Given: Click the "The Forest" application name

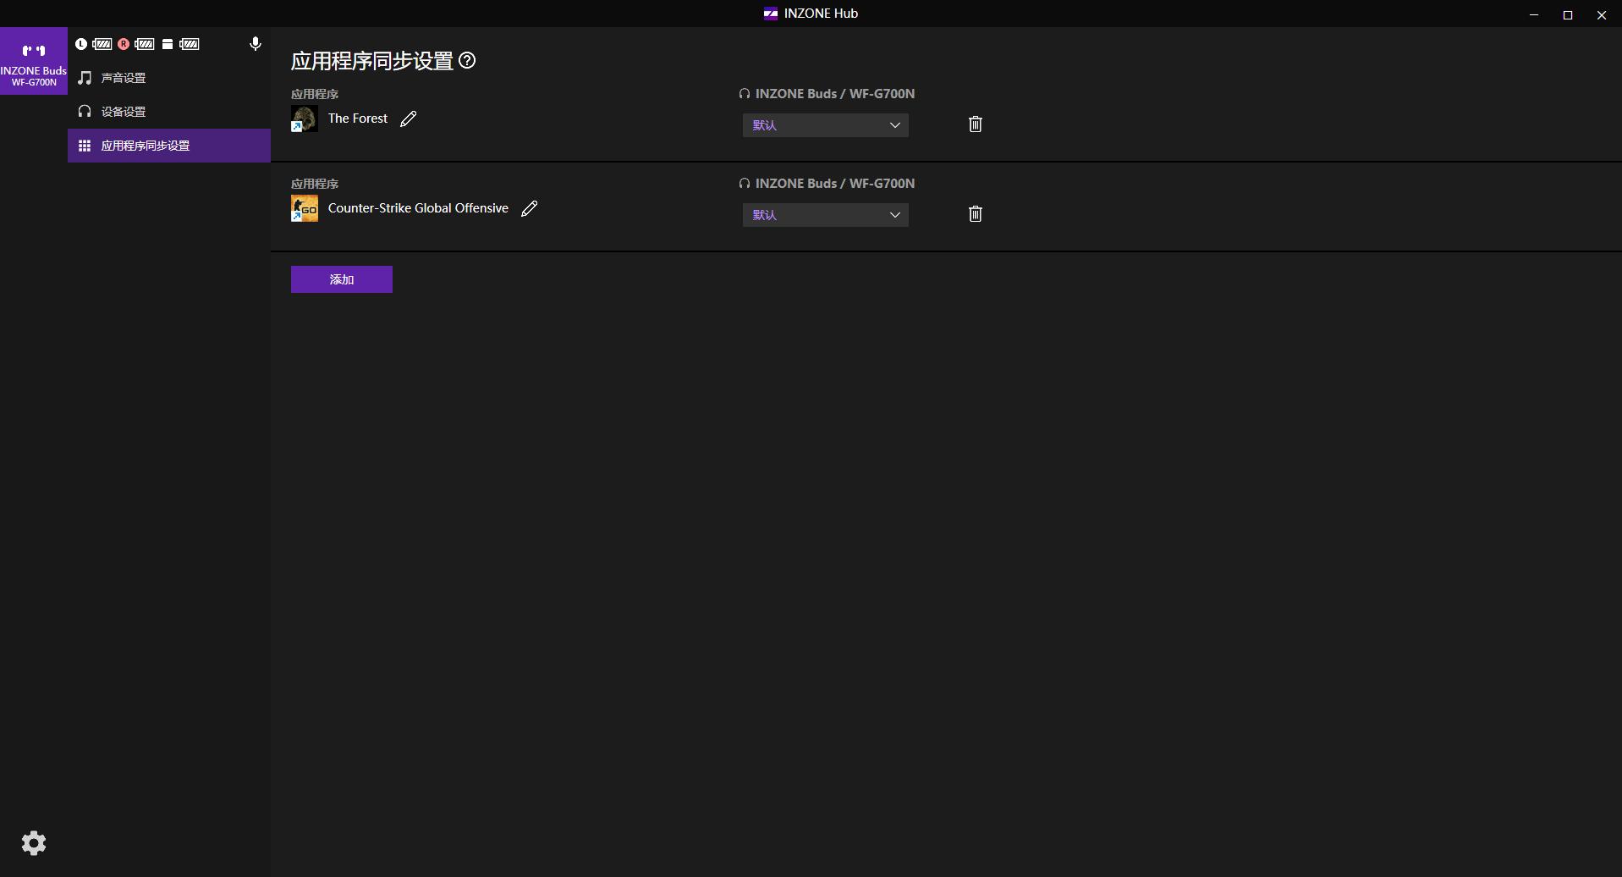Looking at the screenshot, I should (358, 119).
